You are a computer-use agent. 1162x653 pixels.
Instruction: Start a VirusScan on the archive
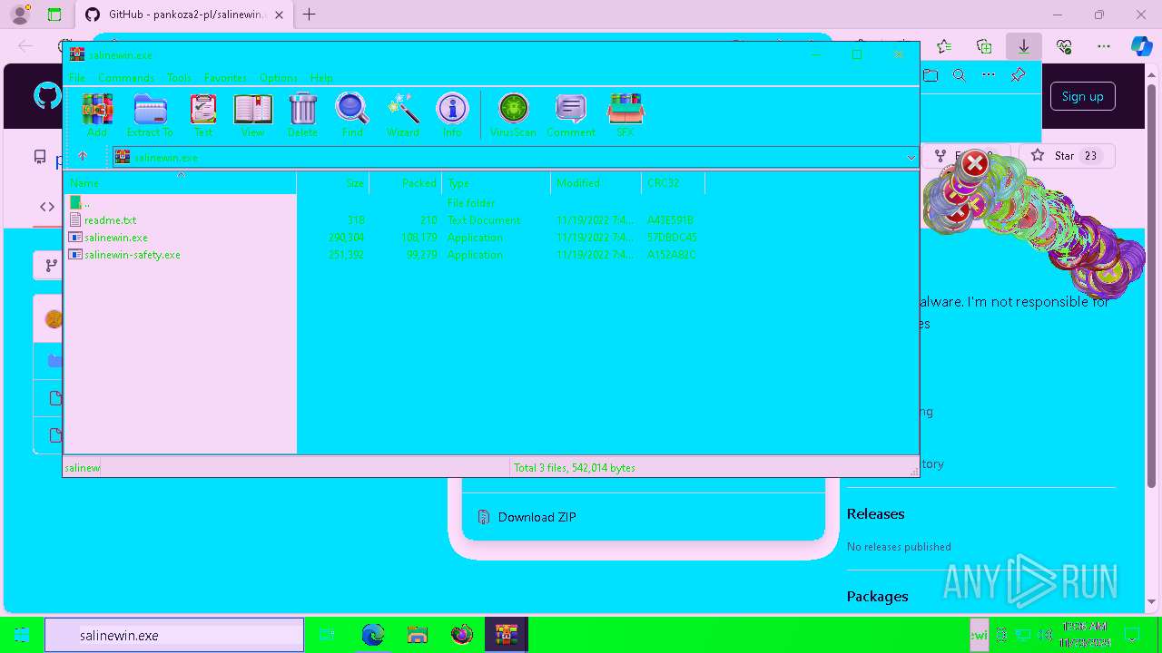[514, 115]
